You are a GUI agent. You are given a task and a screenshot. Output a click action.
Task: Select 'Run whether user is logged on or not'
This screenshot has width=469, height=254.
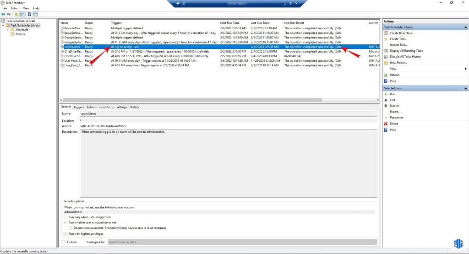coord(65,222)
